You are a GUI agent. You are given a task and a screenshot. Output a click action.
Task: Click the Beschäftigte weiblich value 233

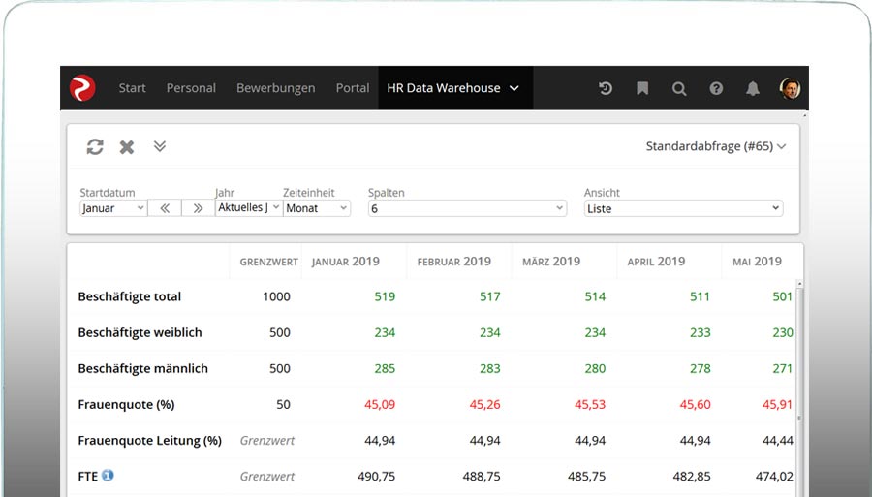click(x=701, y=332)
